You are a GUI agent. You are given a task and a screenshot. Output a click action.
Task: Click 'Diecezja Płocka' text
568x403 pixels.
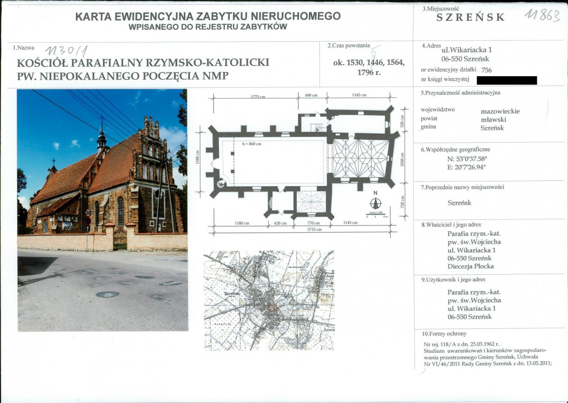coord(470,267)
